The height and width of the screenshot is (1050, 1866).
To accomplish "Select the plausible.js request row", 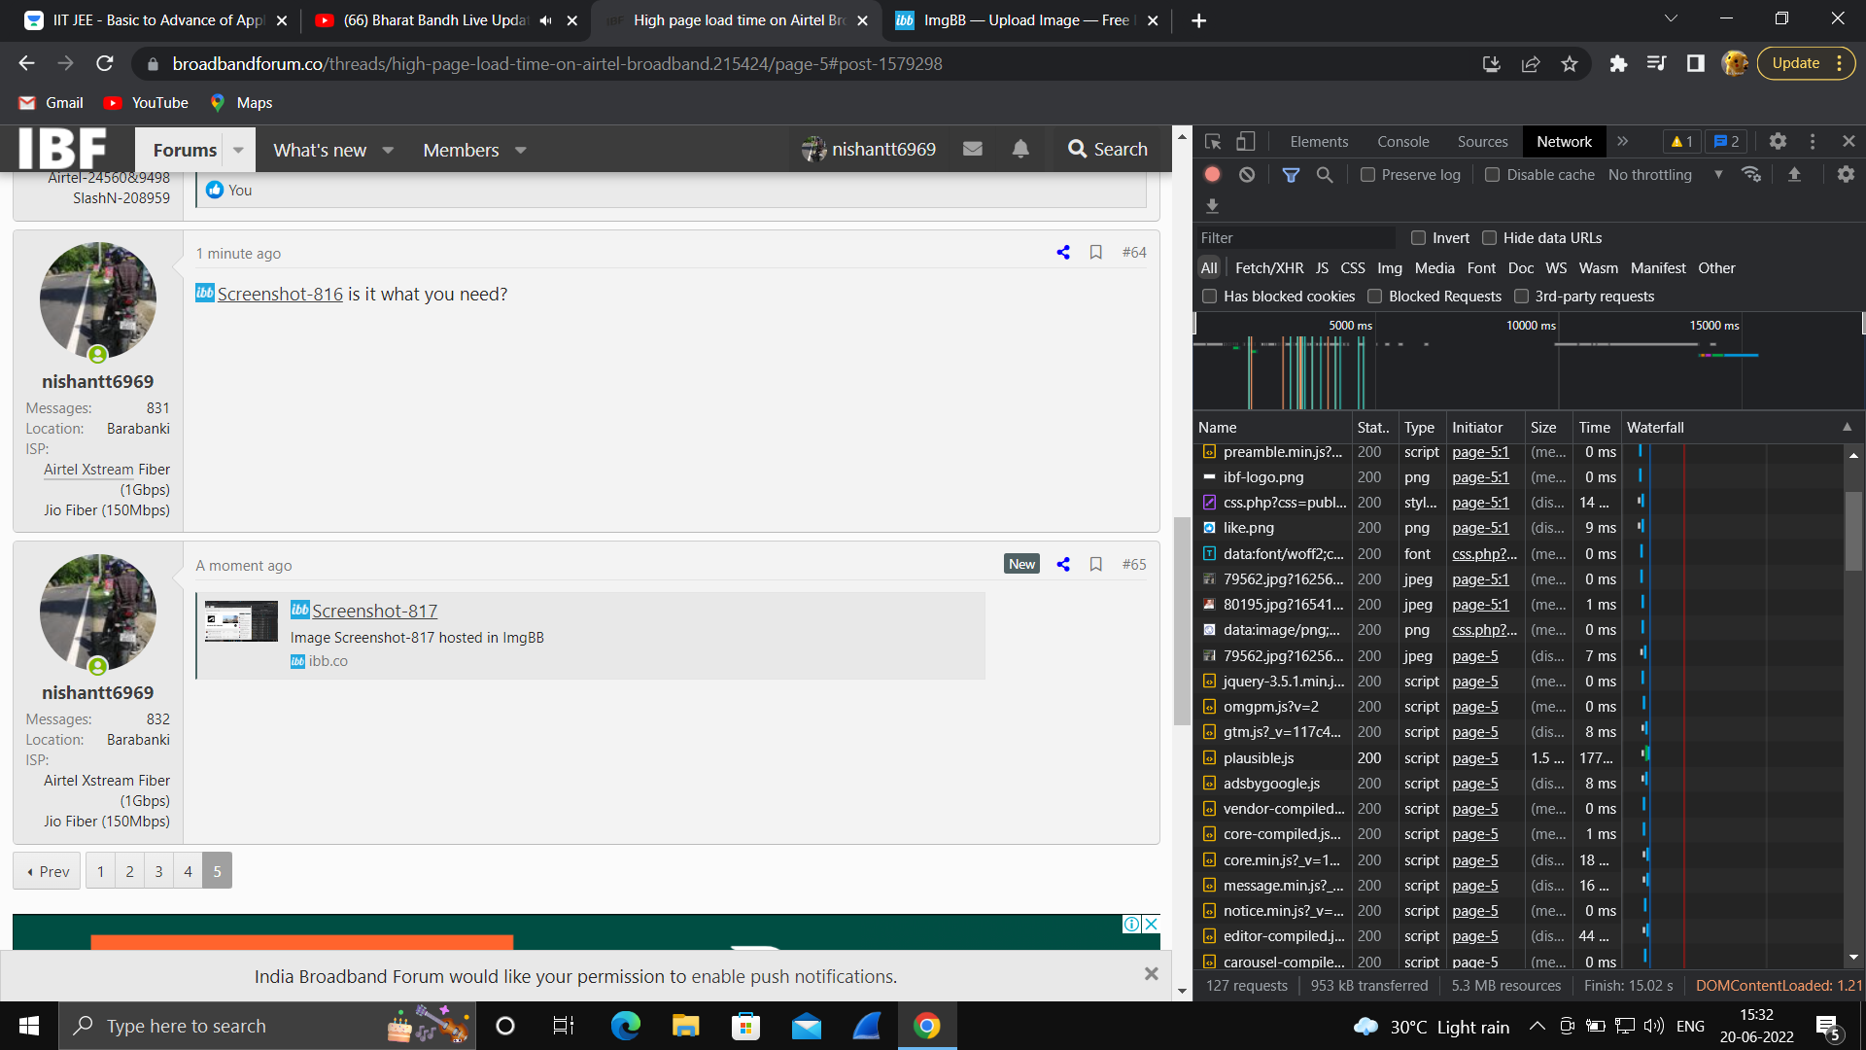I will click(1518, 758).
